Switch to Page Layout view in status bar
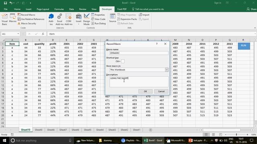 click(213, 134)
